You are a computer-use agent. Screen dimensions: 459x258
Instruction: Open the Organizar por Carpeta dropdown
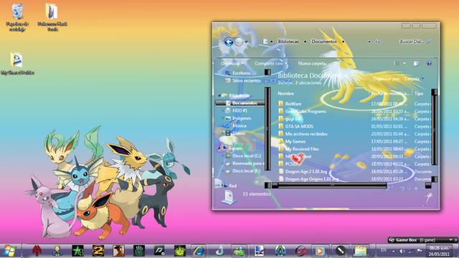click(414, 79)
